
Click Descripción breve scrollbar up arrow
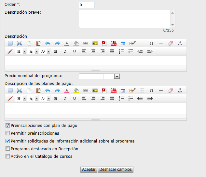(x=172, y=13)
